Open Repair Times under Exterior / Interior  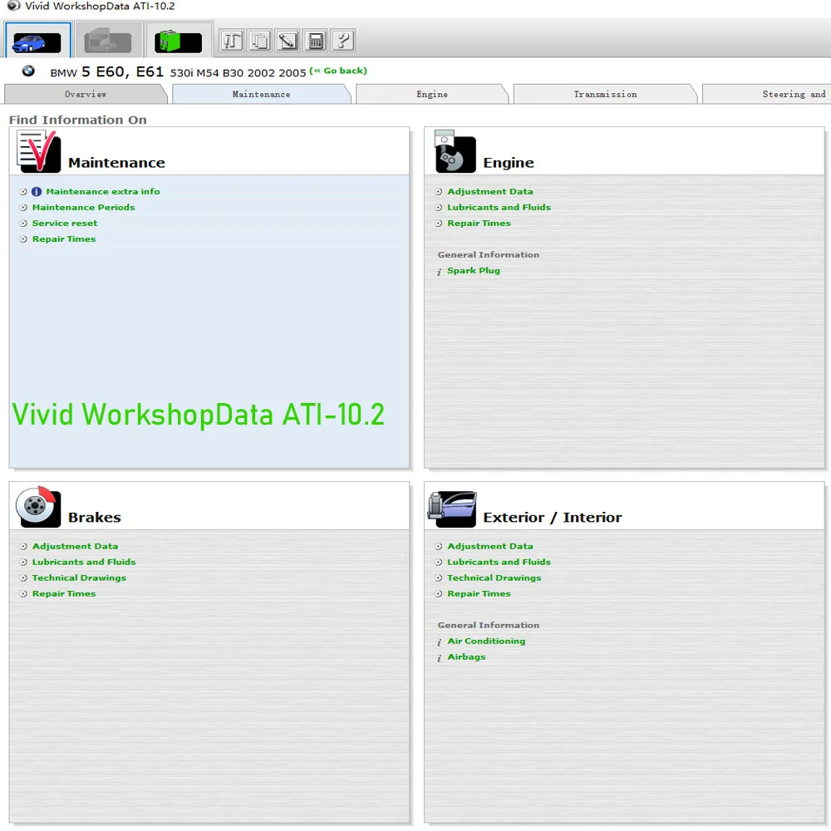[x=479, y=593]
